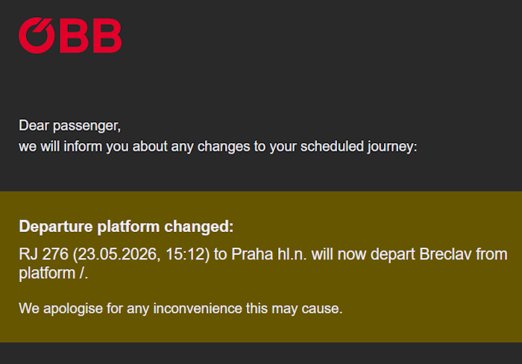Click the word 'scheduled' in the intro sentence

click(332, 147)
